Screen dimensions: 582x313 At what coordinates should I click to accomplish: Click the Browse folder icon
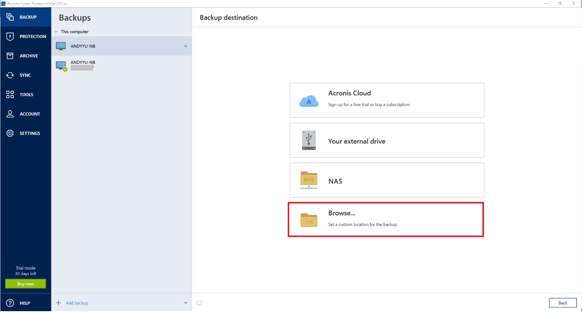309,220
